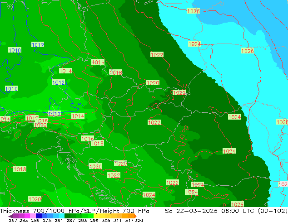This screenshot has height=222, width=288.
Task: Click the 'Thickness 700/1000 hPa/SLP/Height 700 hPa' title
Action: point(74,211)
